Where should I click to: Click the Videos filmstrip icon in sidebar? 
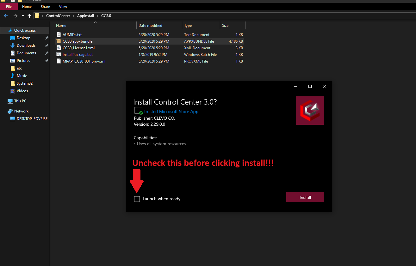pos(13,91)
